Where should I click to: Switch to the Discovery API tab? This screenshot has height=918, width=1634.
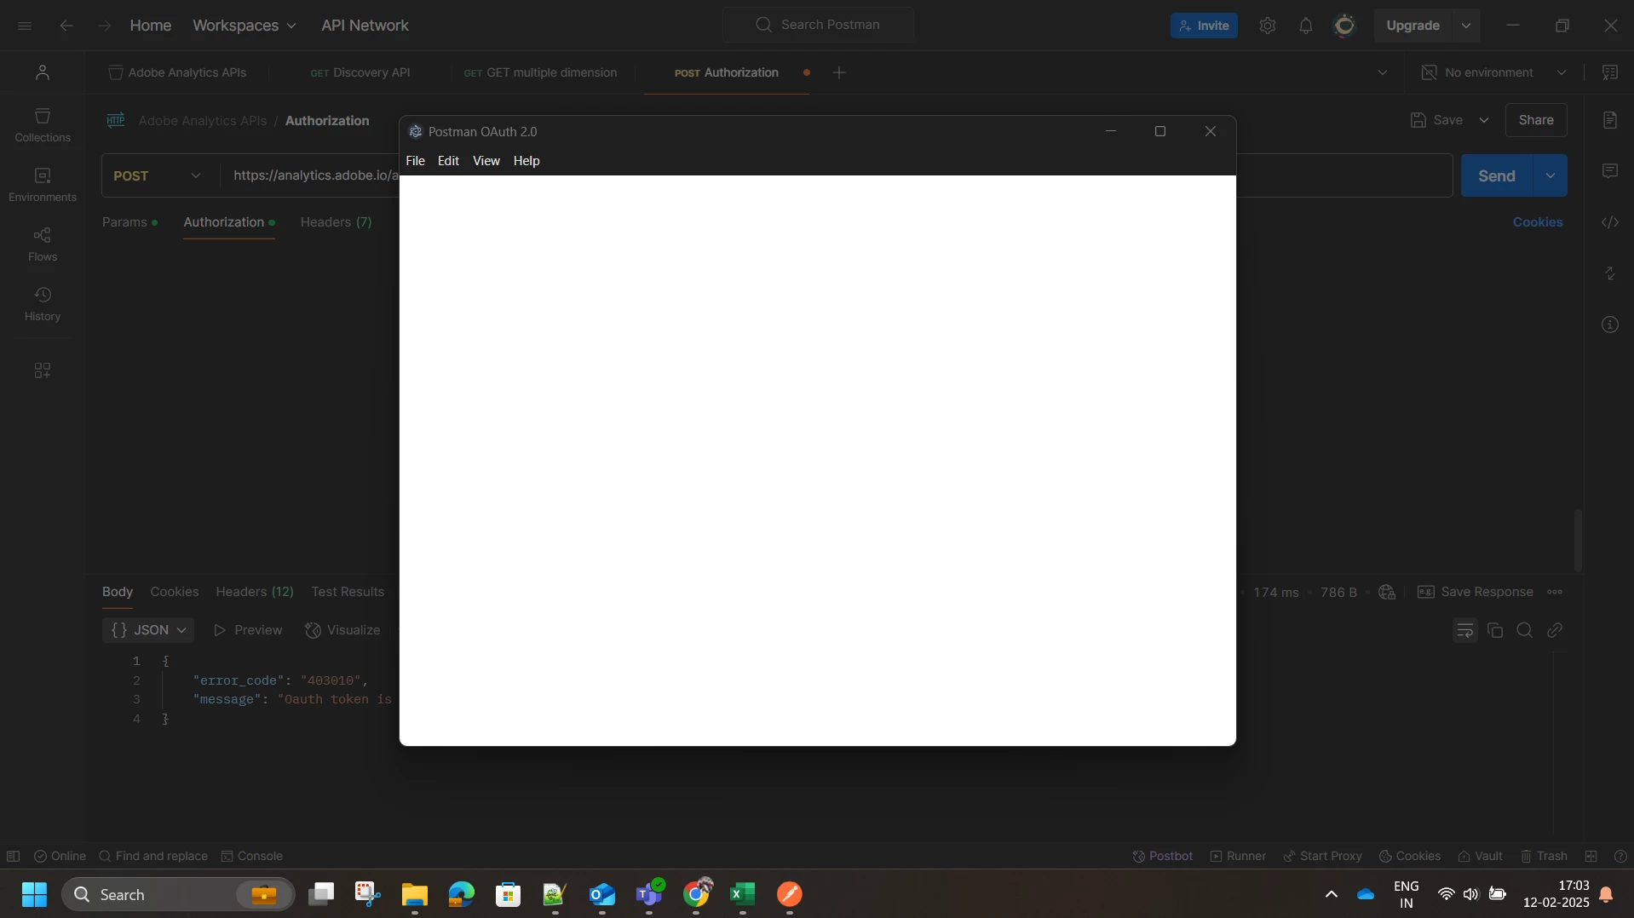pyautogui.click(x=360, y=72)
